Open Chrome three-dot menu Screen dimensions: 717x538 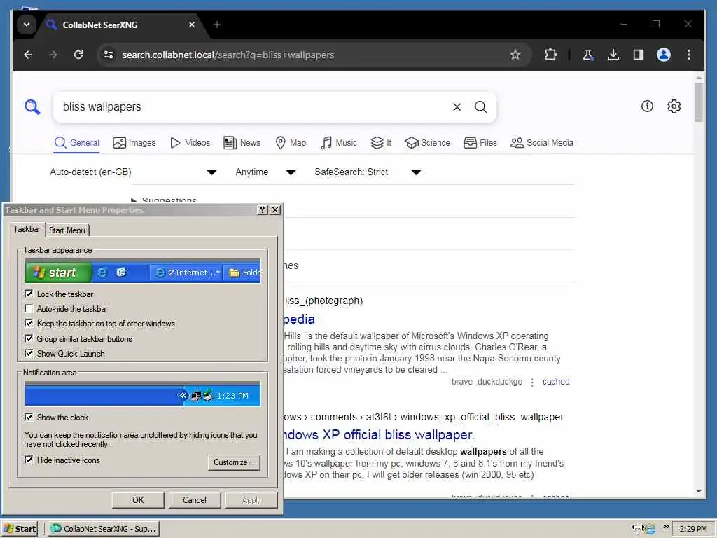(689, 55)
